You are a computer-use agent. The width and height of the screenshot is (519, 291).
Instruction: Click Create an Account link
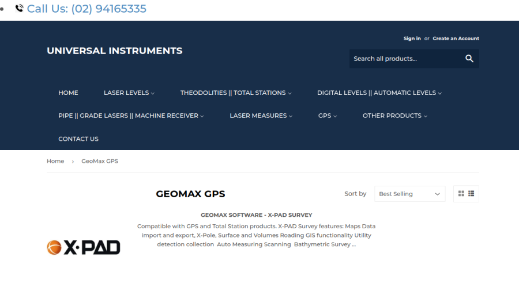click(x=456, y=39)
